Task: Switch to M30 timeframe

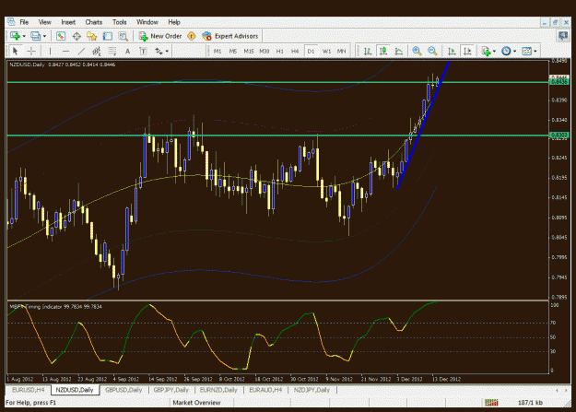Action: click(264, 51)
